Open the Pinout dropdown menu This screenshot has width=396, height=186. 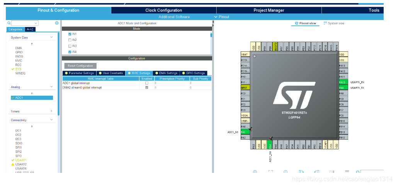[x=222, y=17]
